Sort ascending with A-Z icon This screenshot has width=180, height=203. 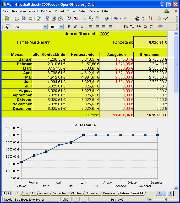point(144,19)
